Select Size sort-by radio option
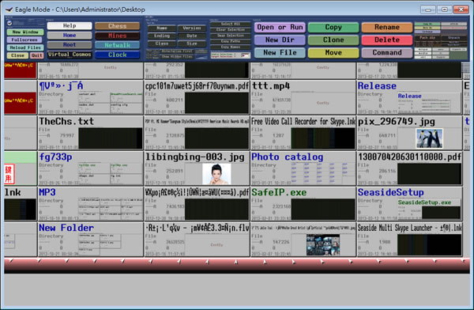 [192, 43]
